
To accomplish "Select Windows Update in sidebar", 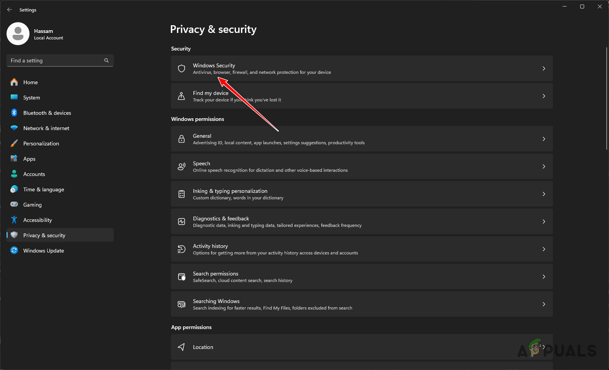I will [x=60, y=250].
